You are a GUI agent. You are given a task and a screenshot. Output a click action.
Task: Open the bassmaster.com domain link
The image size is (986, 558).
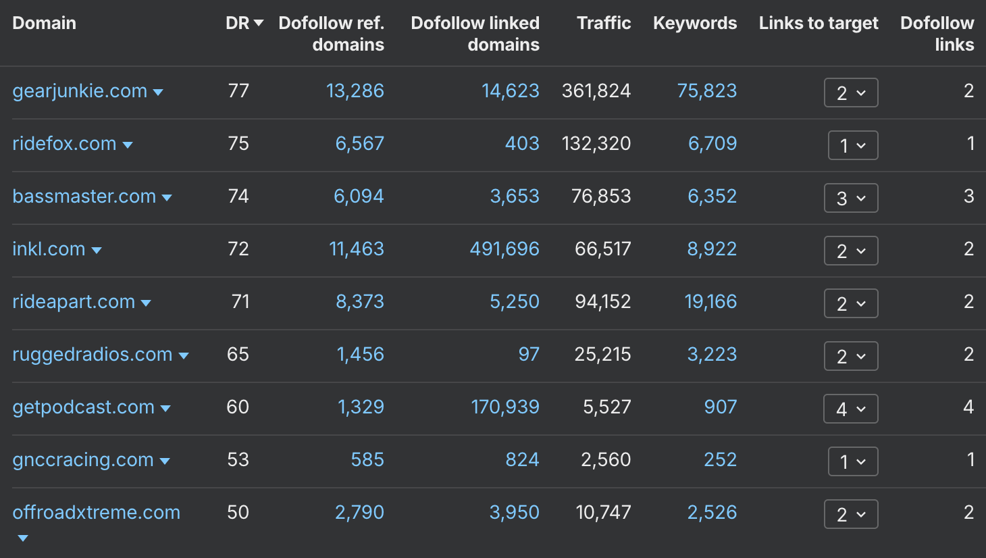click(84, 197)
